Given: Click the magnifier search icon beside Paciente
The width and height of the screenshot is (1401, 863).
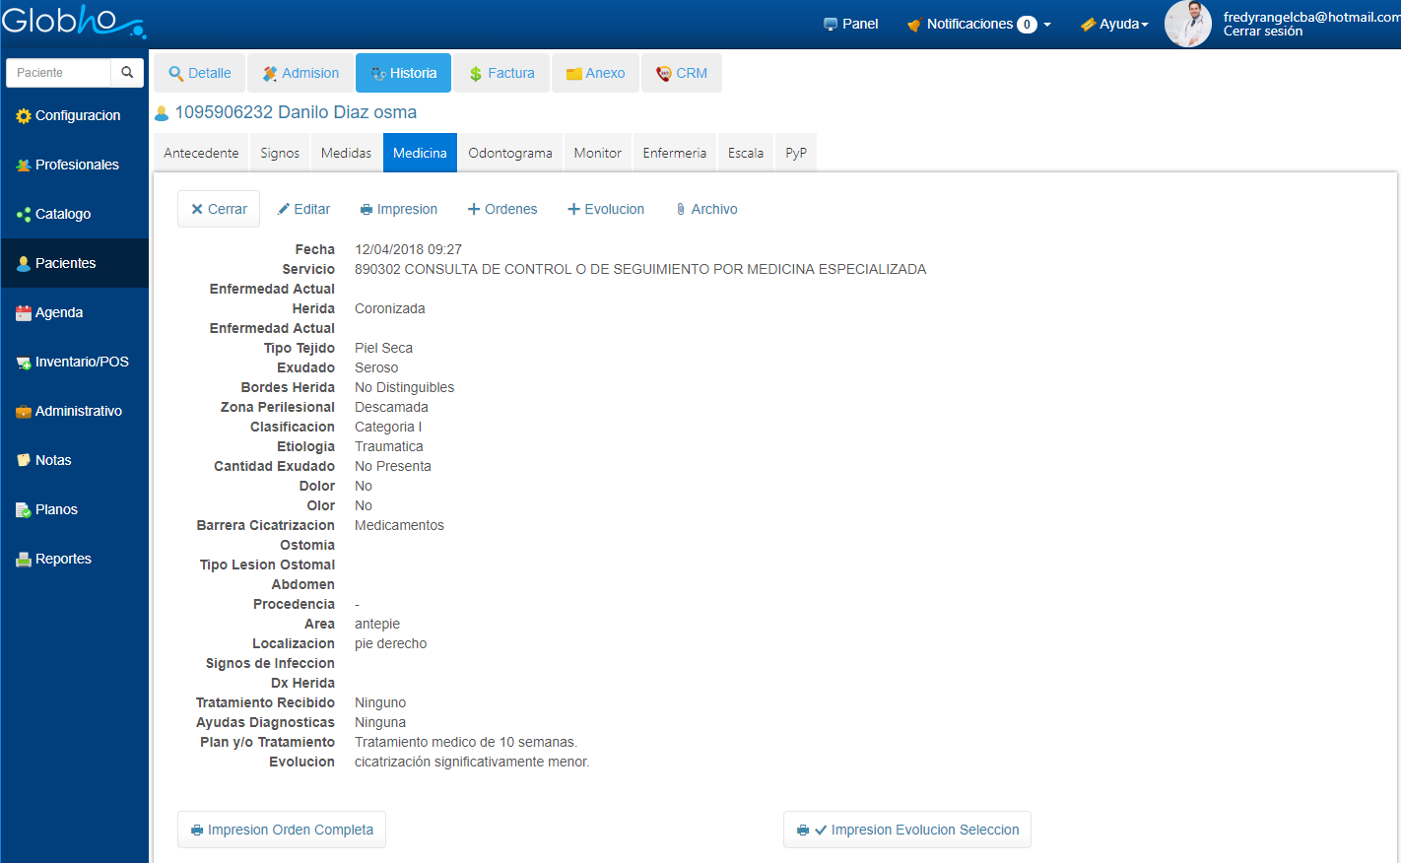Looking at the screenshot, I should [127, 73].
